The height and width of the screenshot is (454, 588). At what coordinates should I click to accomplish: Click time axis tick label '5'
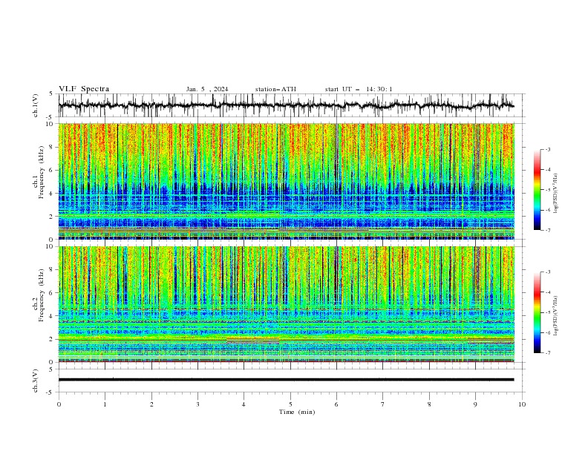tap(290, 404)
